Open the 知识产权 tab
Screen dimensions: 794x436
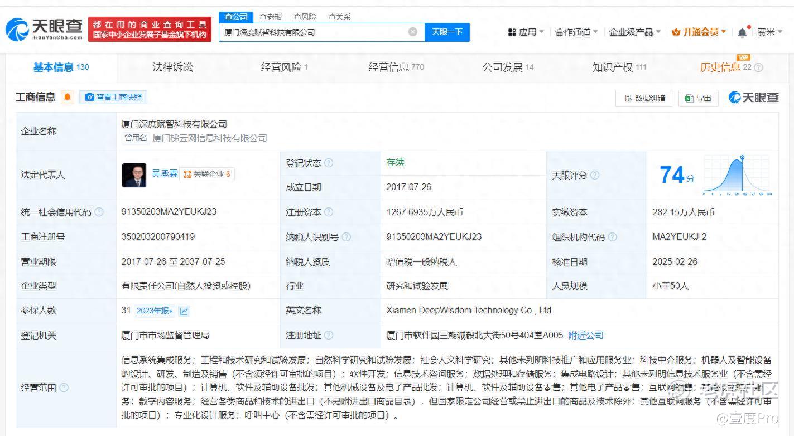(x=619, y=67)
